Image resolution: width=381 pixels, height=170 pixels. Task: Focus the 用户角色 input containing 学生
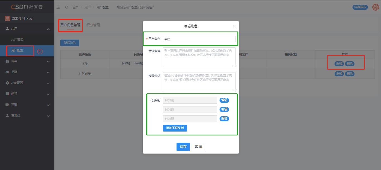(199, 39)
